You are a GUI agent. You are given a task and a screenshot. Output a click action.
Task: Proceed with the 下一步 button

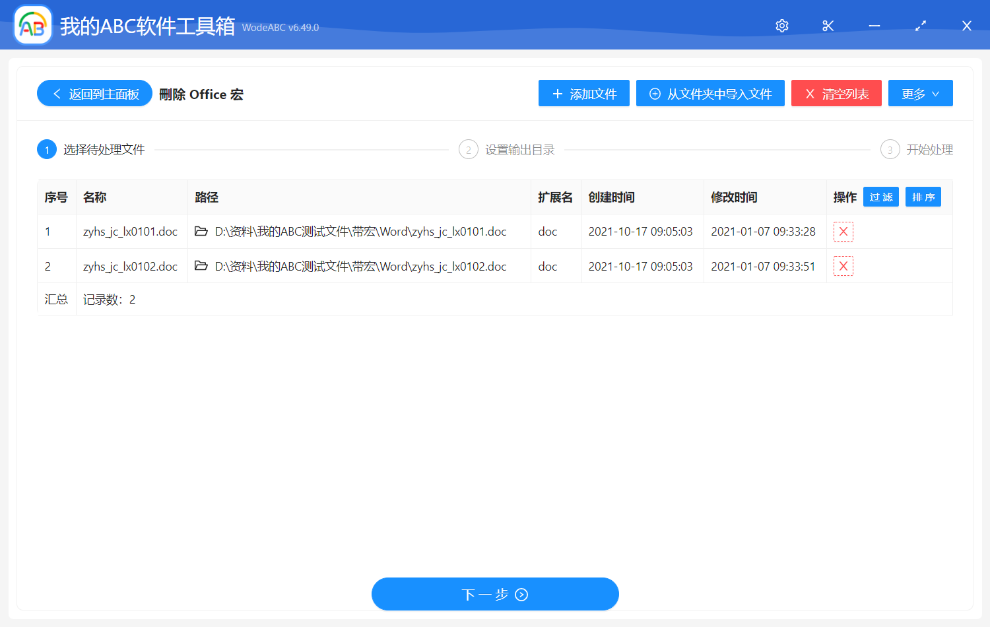coord(495,594)
